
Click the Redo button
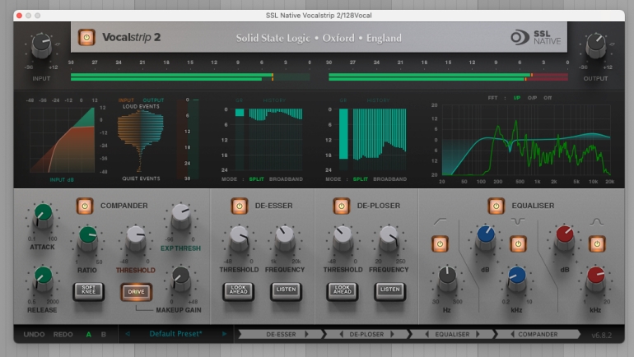point(63,335)
